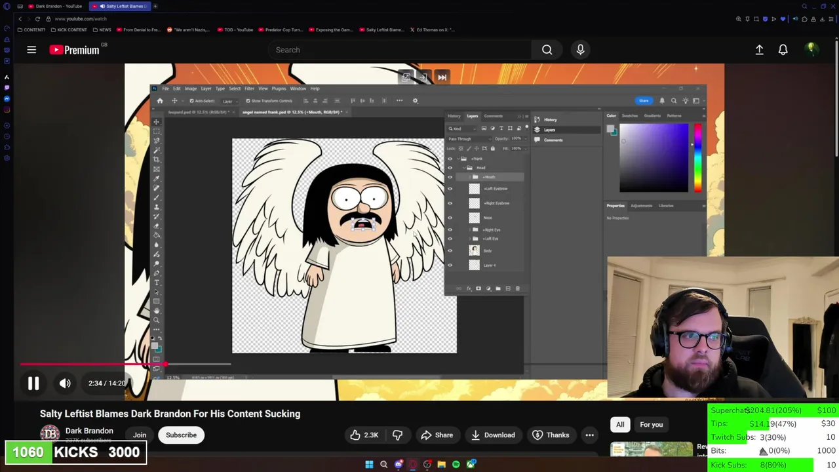This screenshot has height=472, width=839.
Task: Click the fx layer style icon
Action: [468, 288]
